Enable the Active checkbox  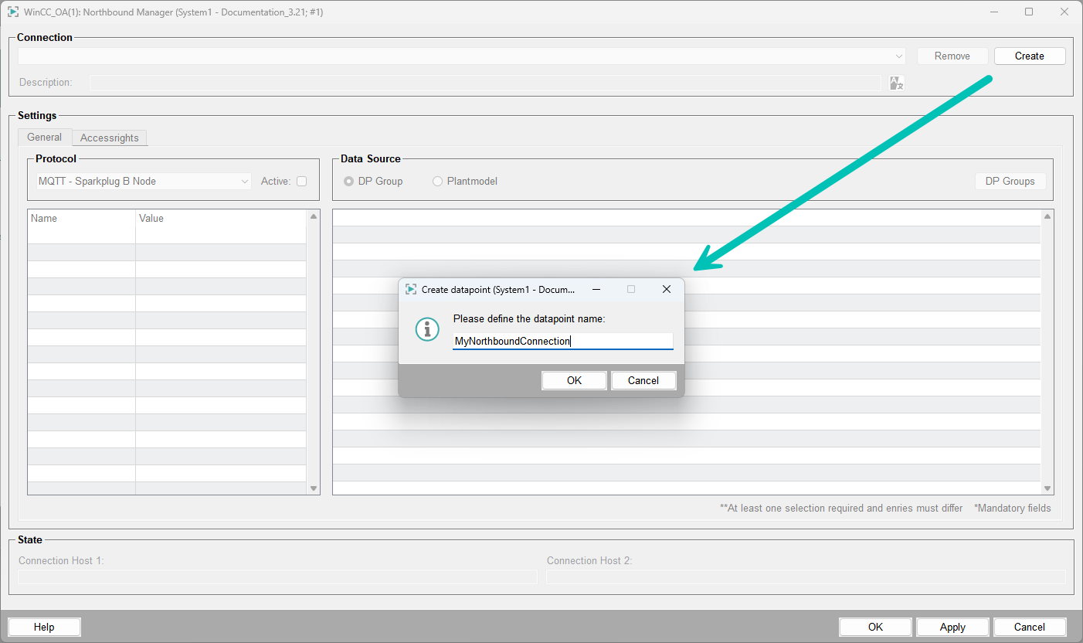coord(301,181)
